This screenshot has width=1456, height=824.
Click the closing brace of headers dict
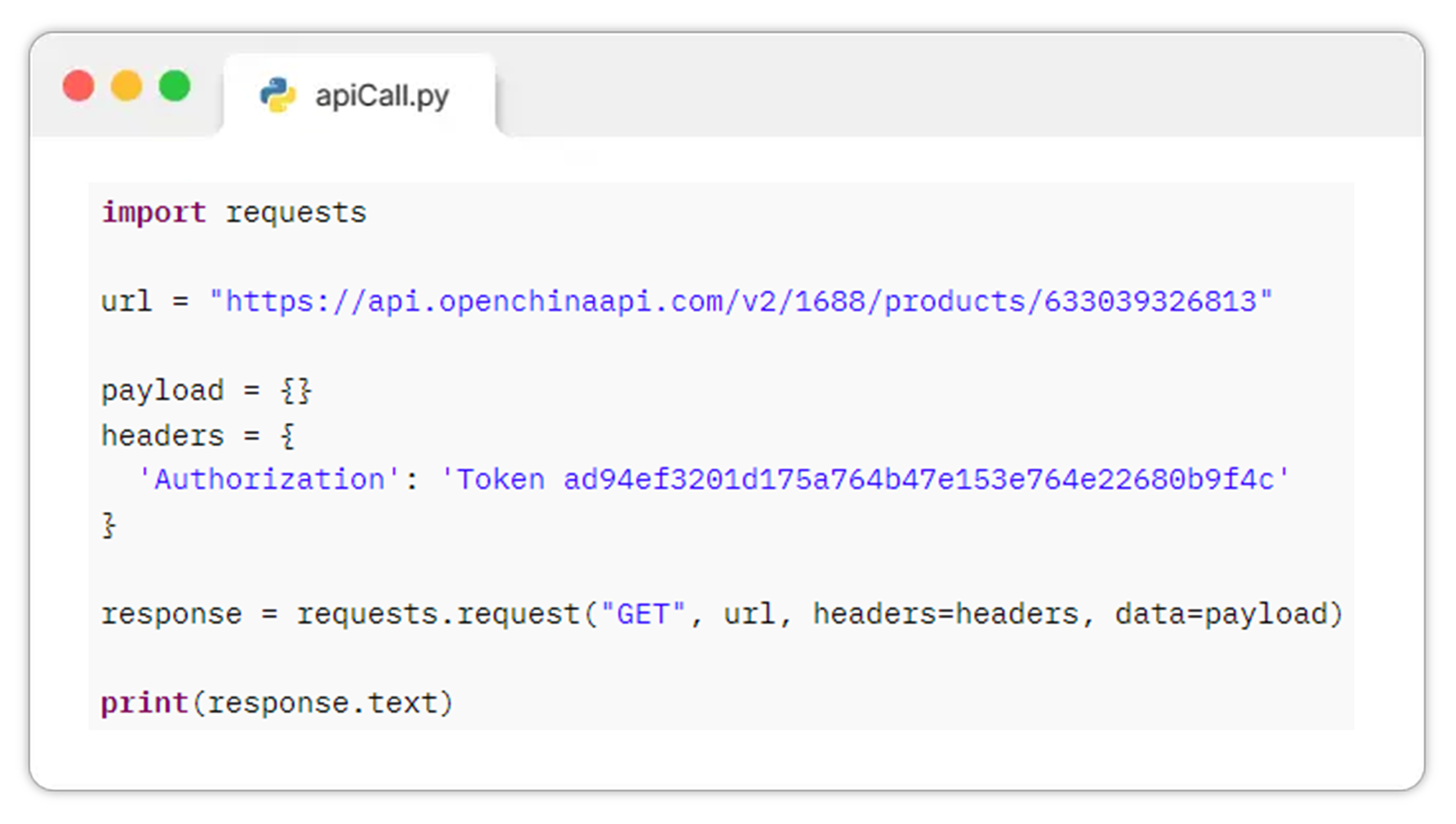pos(109,525)
